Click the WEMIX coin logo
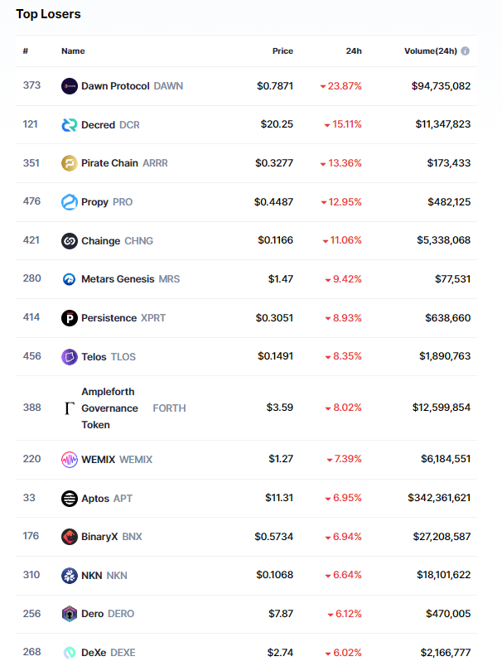This screenshot has height=671, width=502. 70,460
